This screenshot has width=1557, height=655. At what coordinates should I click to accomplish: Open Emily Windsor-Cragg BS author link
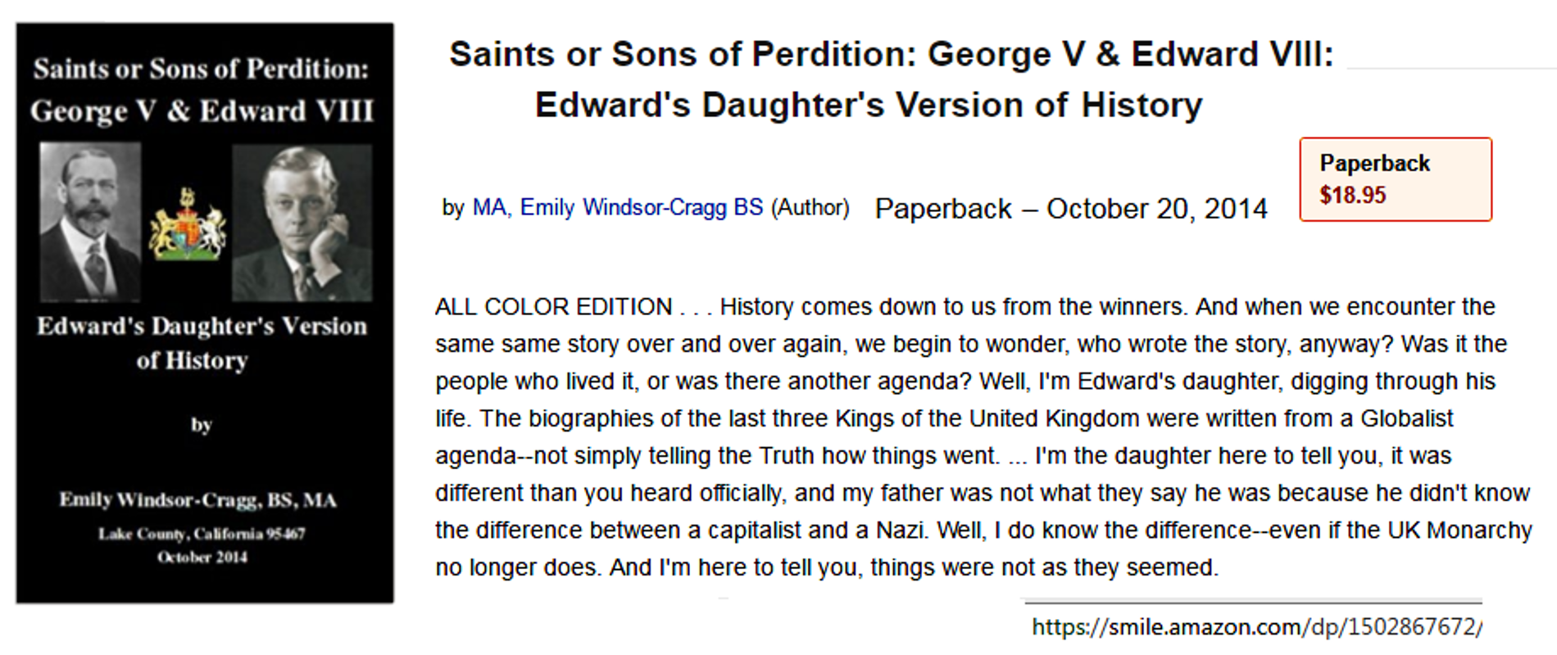[642, 208]
